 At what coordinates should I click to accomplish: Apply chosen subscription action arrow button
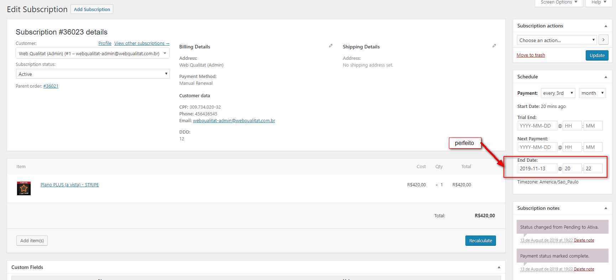(x=603, y=40)
